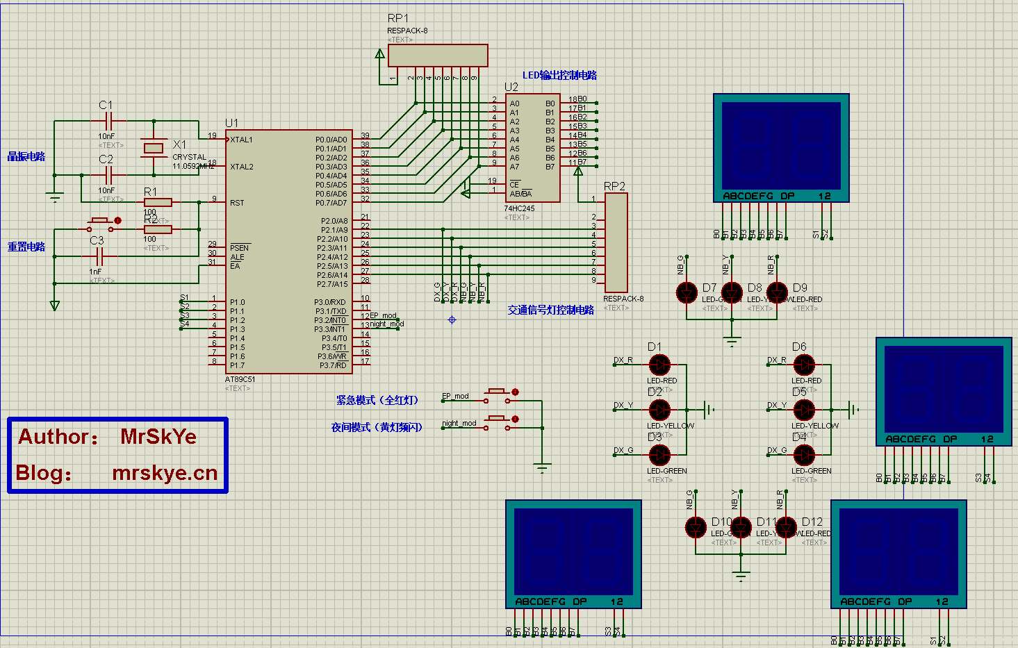Select LED D4 LED-GREEN

pos(804,454)
